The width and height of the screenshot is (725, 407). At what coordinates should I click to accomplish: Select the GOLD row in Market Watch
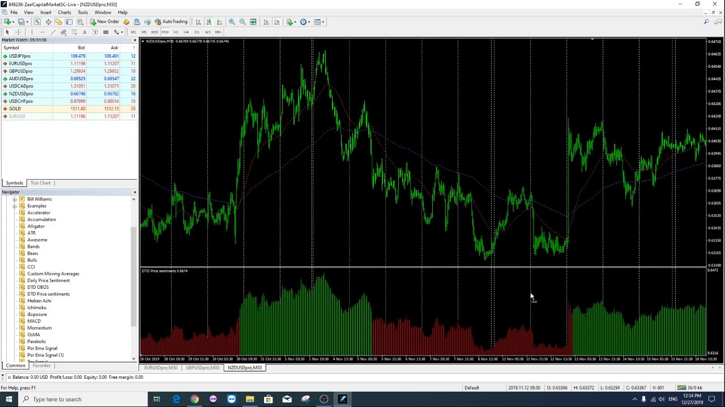click(x=69, y=109)
